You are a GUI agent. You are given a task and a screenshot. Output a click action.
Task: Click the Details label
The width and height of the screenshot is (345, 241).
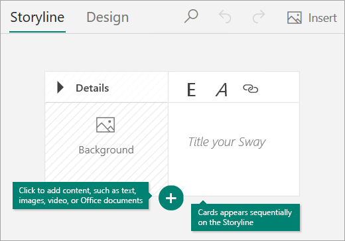(92, 88)
